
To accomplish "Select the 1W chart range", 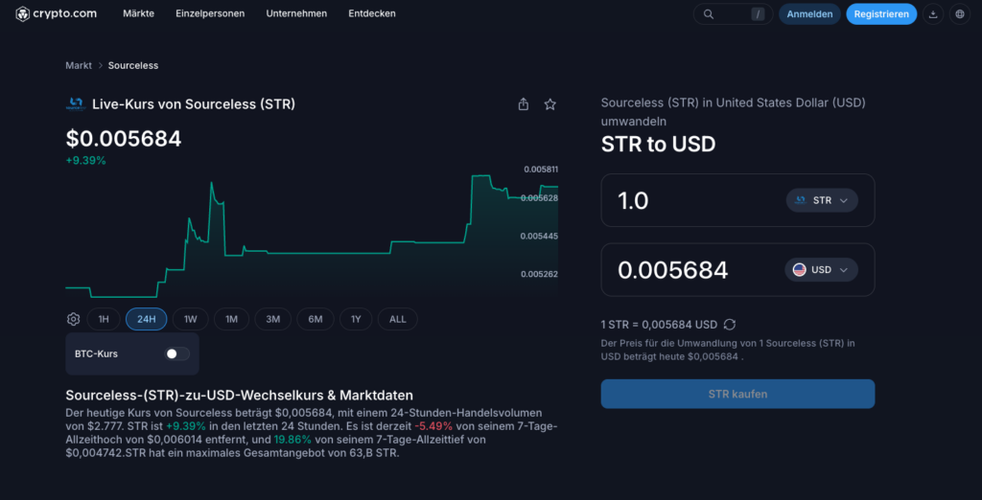I will [x=191, y=319].
